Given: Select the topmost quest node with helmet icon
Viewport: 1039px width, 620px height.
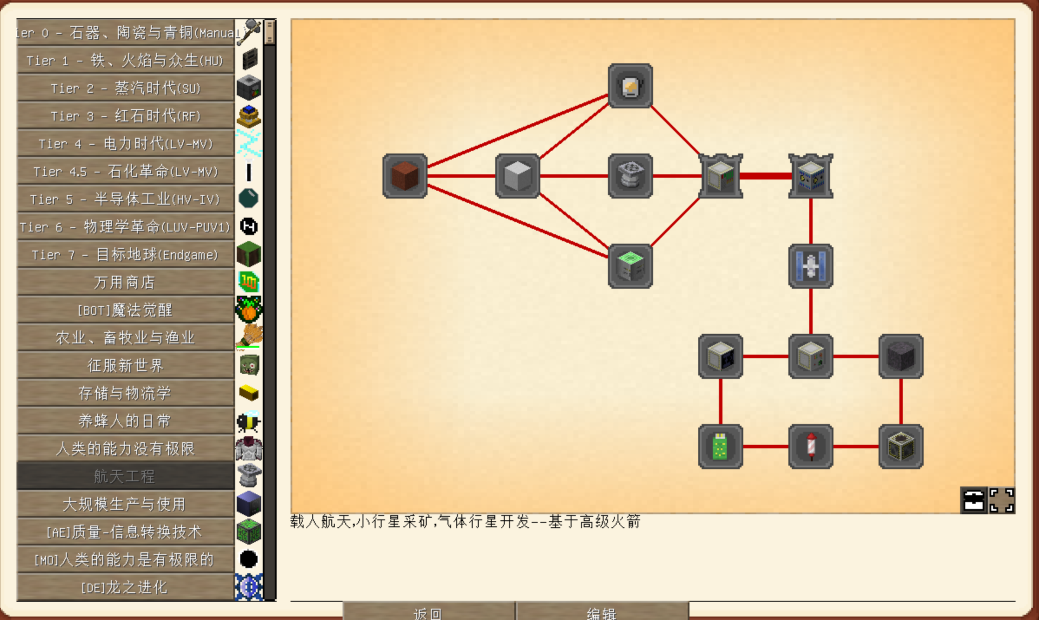Looking at the screenshot, I should [630, 86].
